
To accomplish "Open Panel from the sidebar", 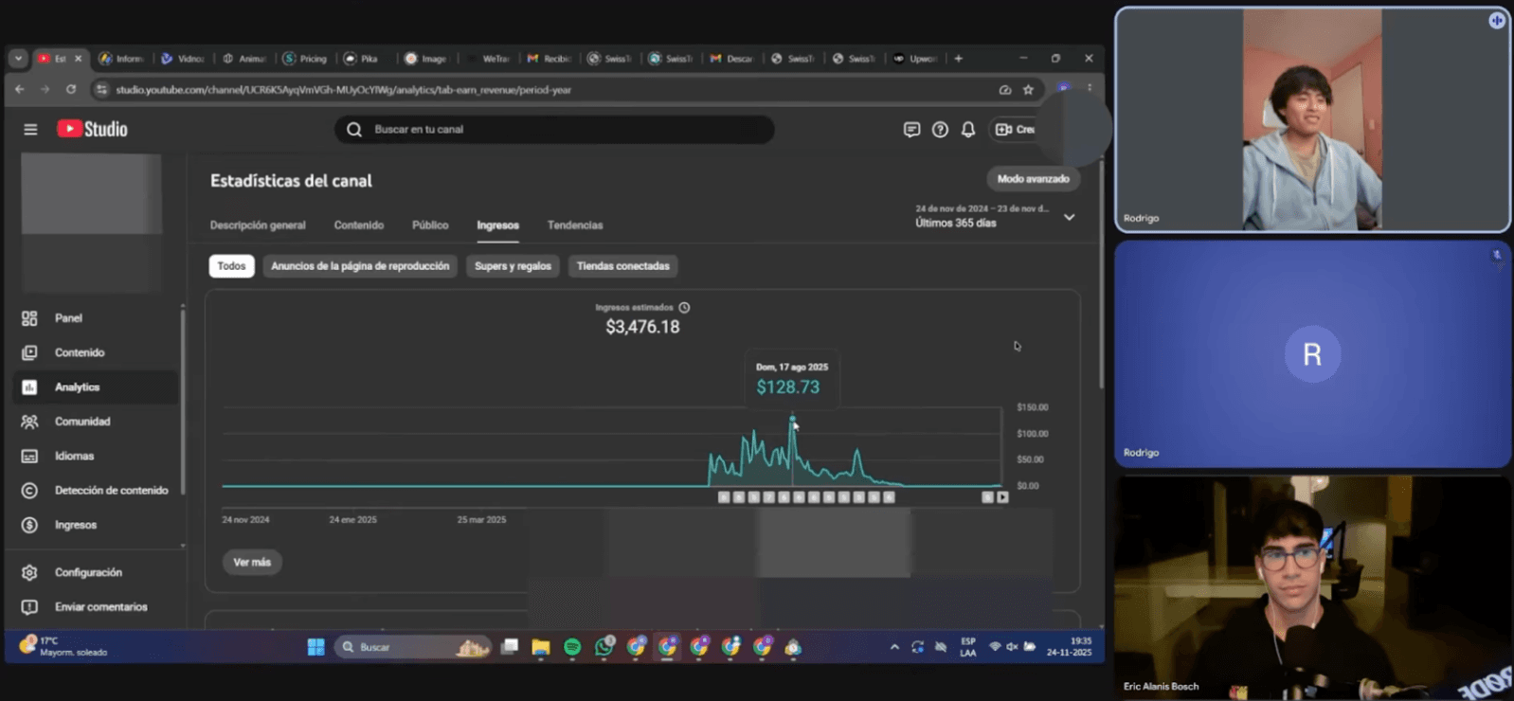I will point(67,318).
